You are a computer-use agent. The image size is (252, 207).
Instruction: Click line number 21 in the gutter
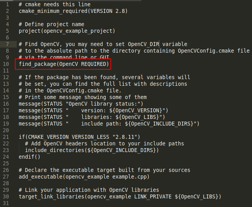pos(6,137)
